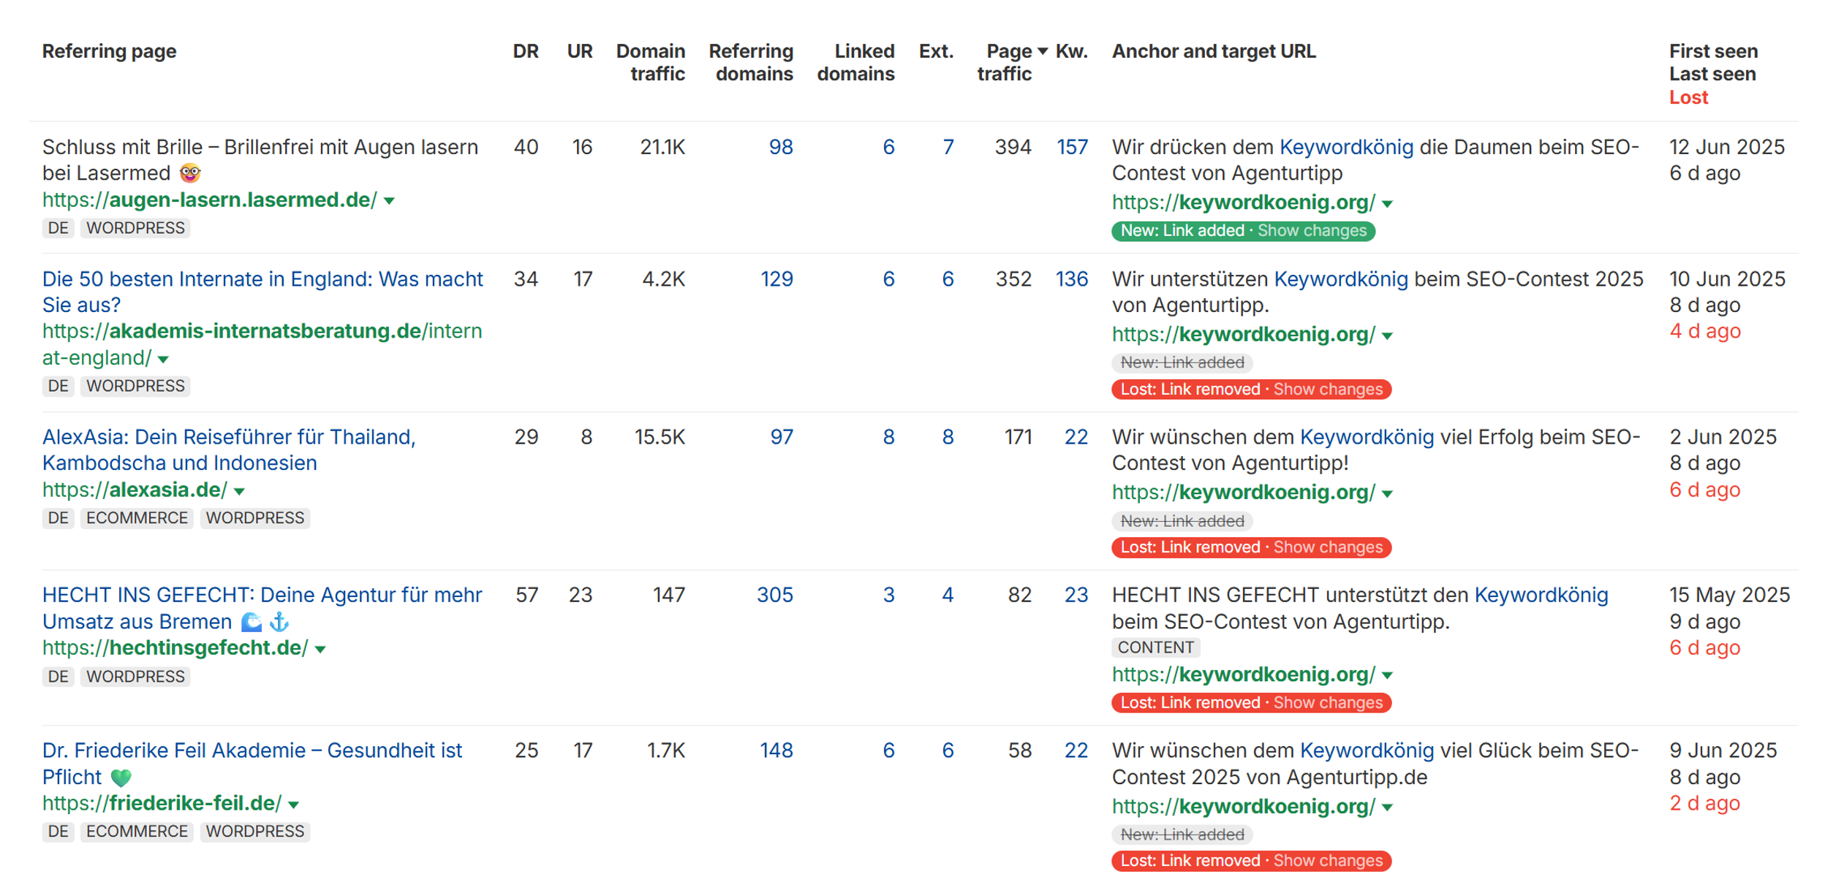The height and width of the screenshot is (893, 1825).
Task: Open the AlexAsia Reiseführer page title link
Action: click(x=229, y=449)
